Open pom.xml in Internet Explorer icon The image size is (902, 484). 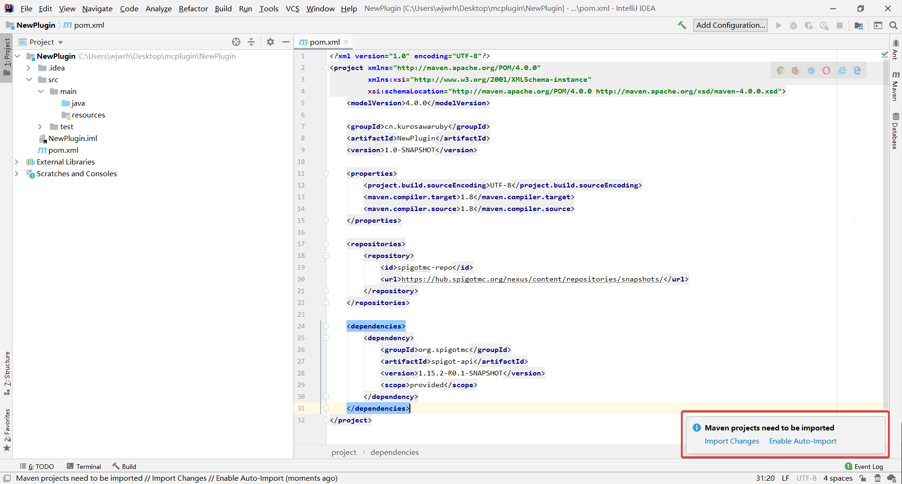coord(842,70)
